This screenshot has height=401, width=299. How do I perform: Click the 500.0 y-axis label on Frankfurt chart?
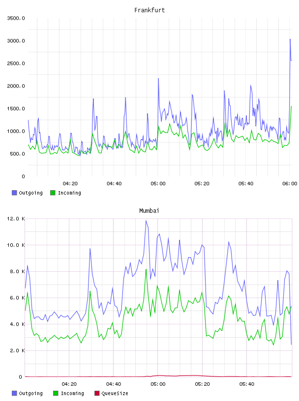[17, 154]
